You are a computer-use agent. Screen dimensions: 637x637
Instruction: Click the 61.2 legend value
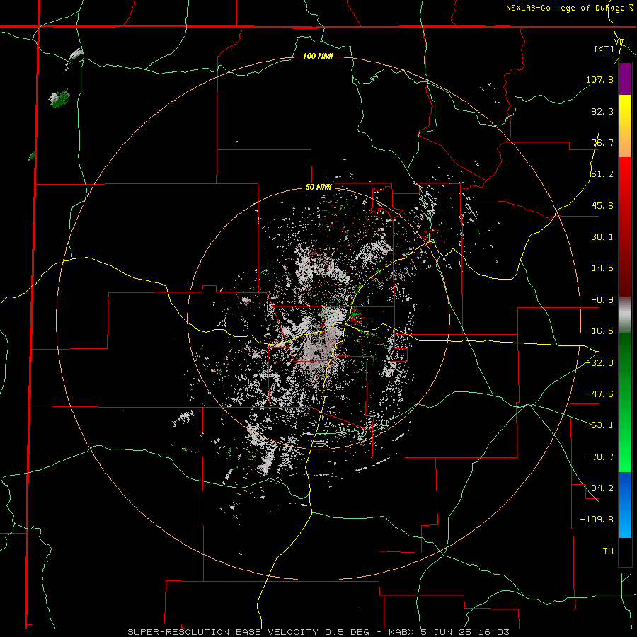click(x=602, y=174)
